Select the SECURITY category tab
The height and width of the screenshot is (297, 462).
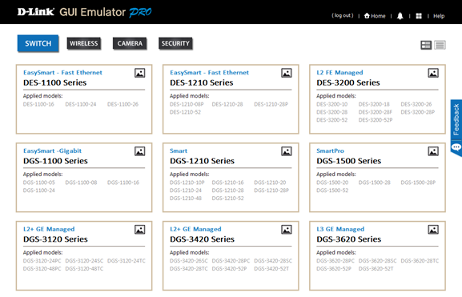(175, 43)
